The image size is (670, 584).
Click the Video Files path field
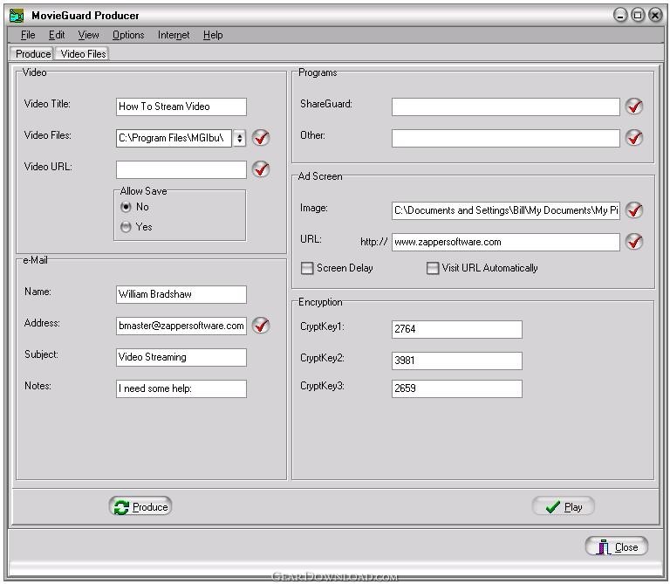point(174,138)
